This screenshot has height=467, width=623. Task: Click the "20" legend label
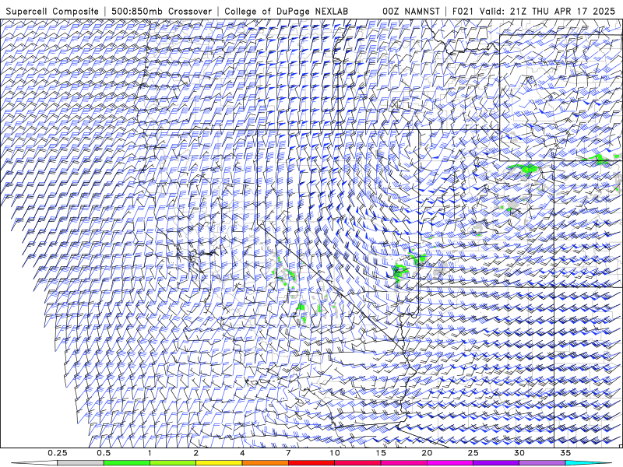(427, 453)
